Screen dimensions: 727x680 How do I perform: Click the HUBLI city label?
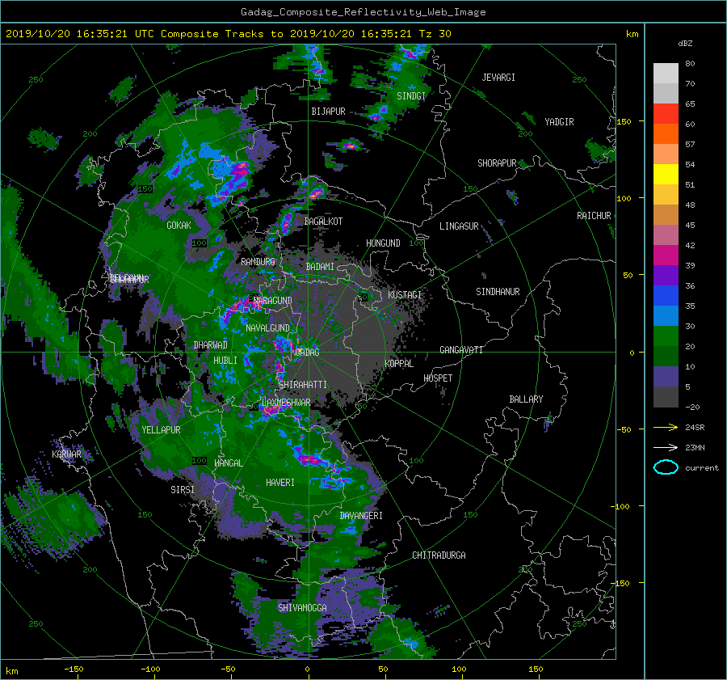pos(225,361)
